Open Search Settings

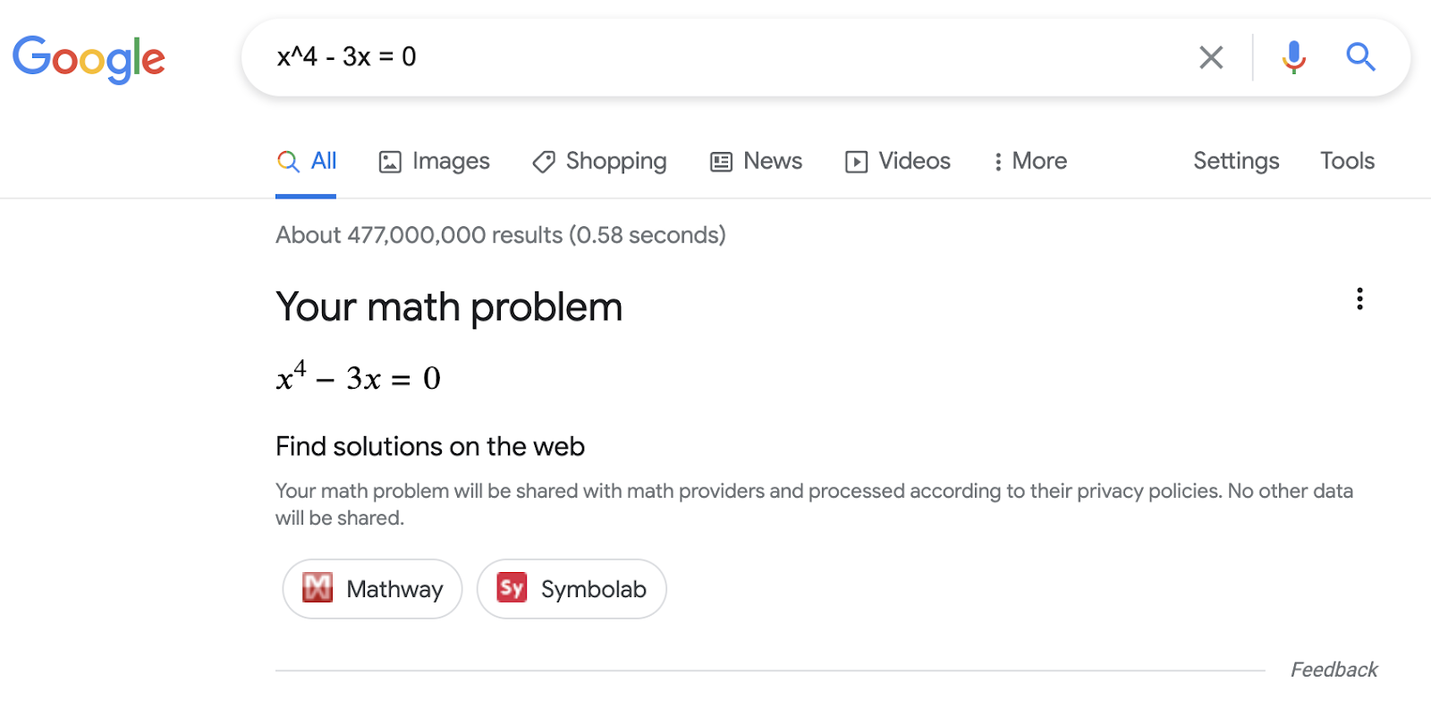point(1235,161)
